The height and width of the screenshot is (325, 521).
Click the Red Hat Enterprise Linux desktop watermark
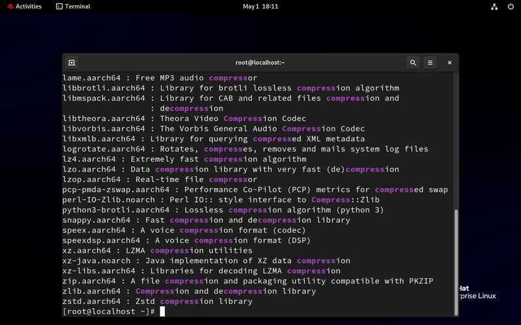click(477, 292)
